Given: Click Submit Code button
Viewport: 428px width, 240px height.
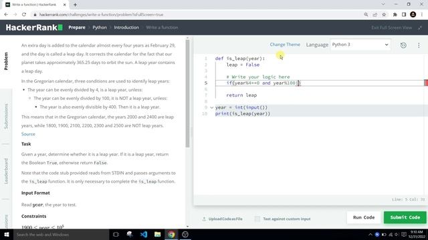Looking at the screenshot, I should tap(405, 217).
